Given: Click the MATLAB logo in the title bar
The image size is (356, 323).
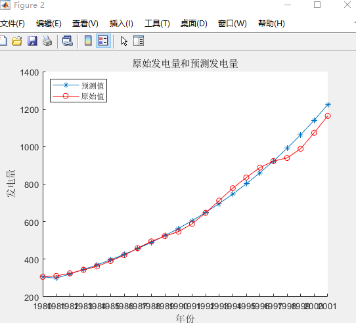Looking at the screenshot, I should (5, 5).
